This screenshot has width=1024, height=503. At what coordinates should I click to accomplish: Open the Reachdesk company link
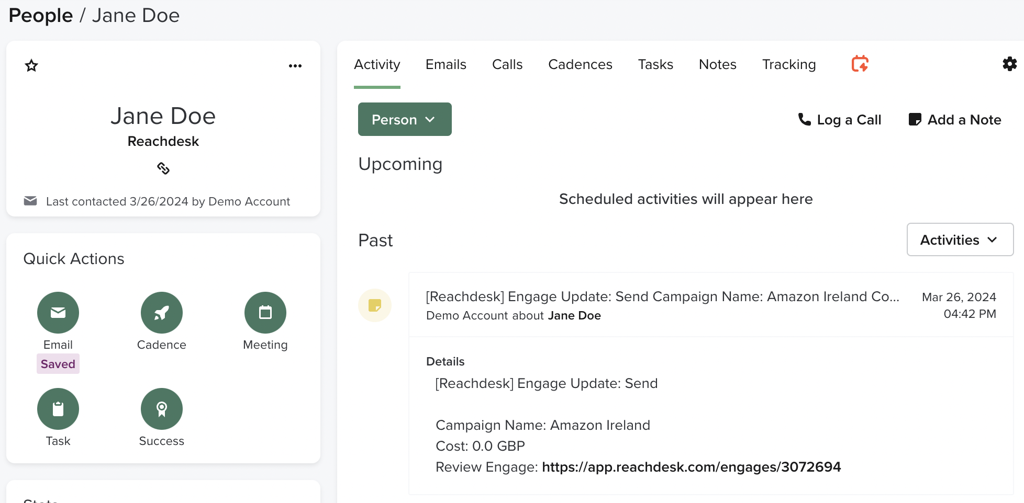pyautogui.click(x=163, y=141)
